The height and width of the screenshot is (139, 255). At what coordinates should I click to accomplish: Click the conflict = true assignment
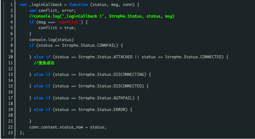[x=57, y=28]
